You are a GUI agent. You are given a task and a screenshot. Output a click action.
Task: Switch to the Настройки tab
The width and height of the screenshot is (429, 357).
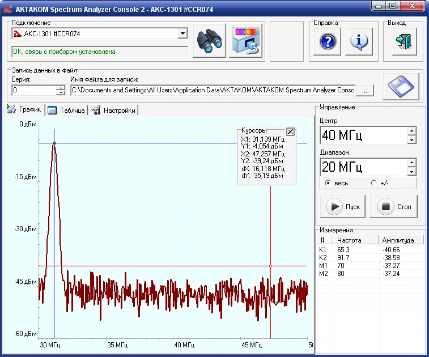pos(113,110)
